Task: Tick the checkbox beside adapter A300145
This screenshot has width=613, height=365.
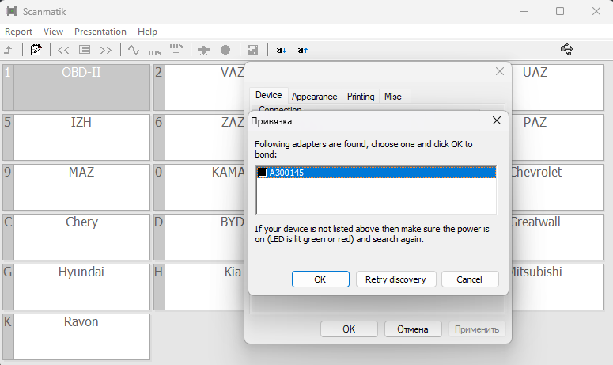Action: pyautogui.click(x=263, y=172)
